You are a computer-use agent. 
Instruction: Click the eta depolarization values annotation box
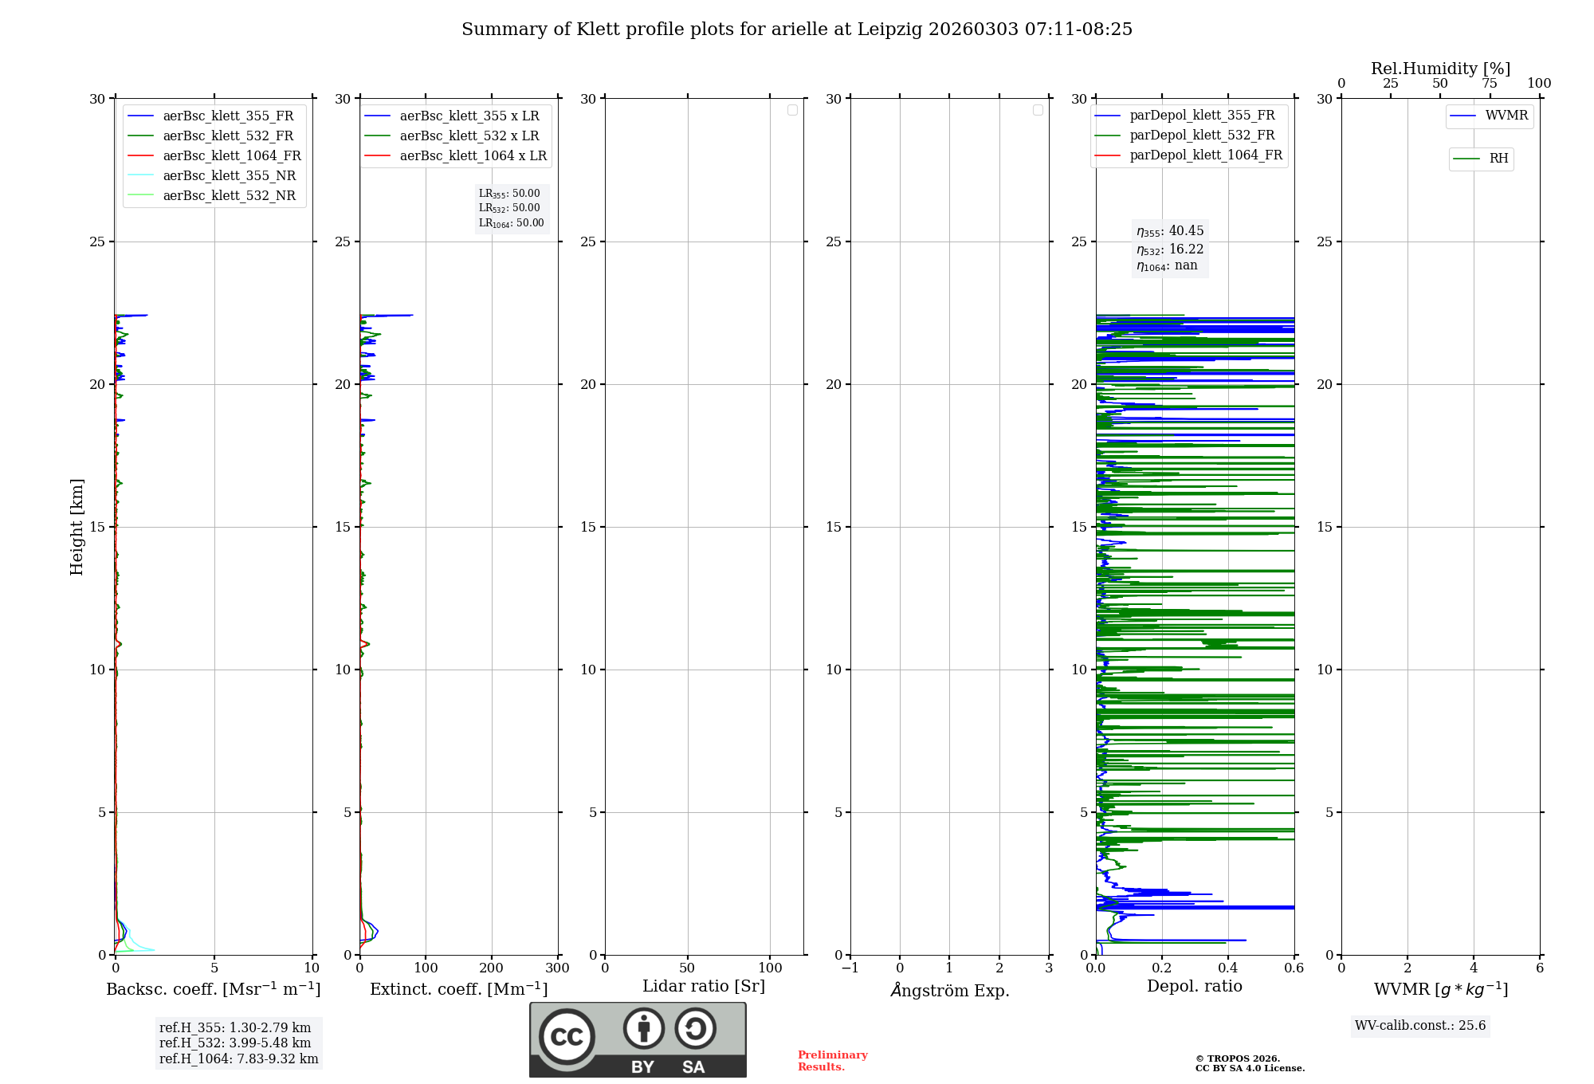point(1169,248)
